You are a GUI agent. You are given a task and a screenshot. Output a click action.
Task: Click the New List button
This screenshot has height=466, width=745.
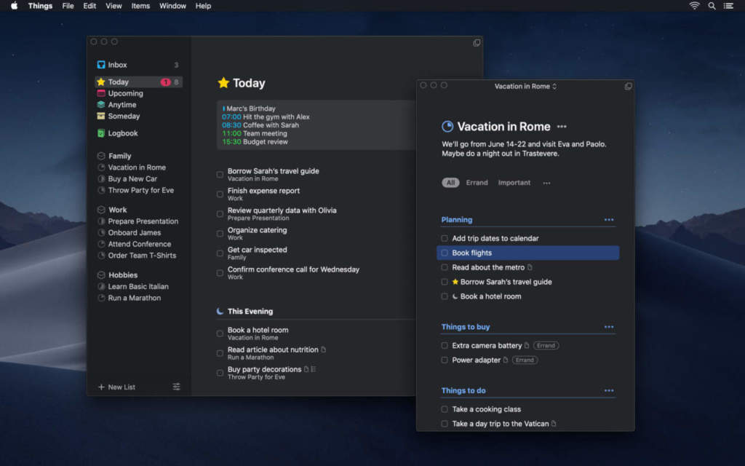click(x=116, y=387)
